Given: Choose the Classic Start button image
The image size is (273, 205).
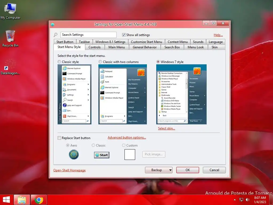Looking at the screenshot, I should [102, 155].
